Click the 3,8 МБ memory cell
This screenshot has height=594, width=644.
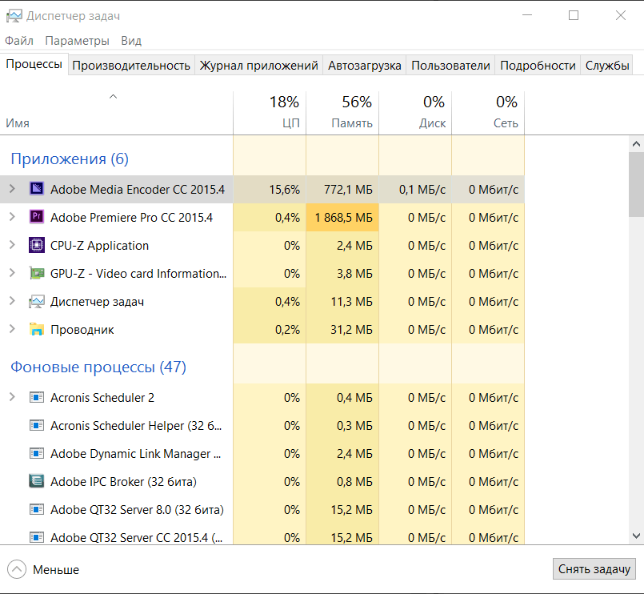(x=342, y=273)
